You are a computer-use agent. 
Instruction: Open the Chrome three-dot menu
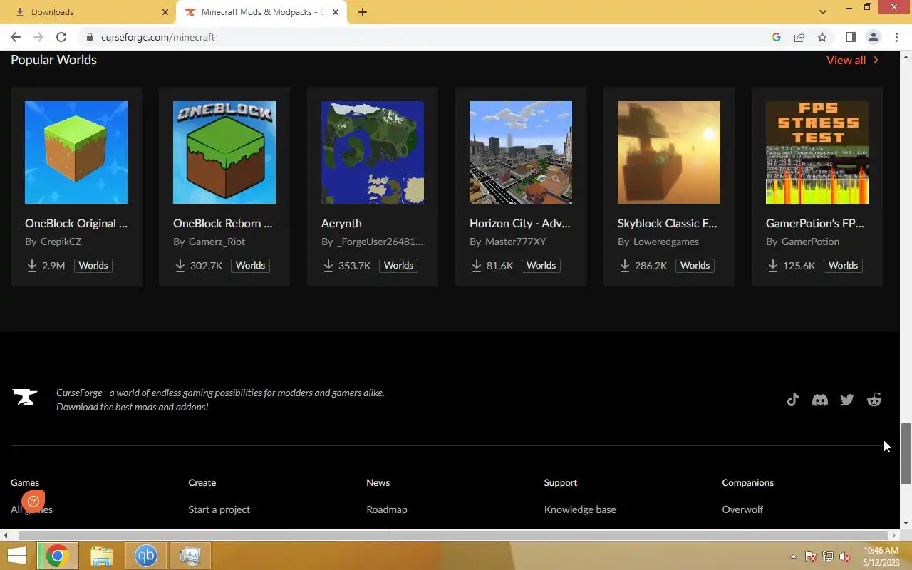pos(896,37)
